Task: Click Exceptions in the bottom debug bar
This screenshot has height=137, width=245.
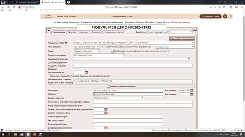Action: pyautogui.click(x=34, y=130)
